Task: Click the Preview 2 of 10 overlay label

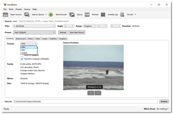Action: (x=94, y=87)
